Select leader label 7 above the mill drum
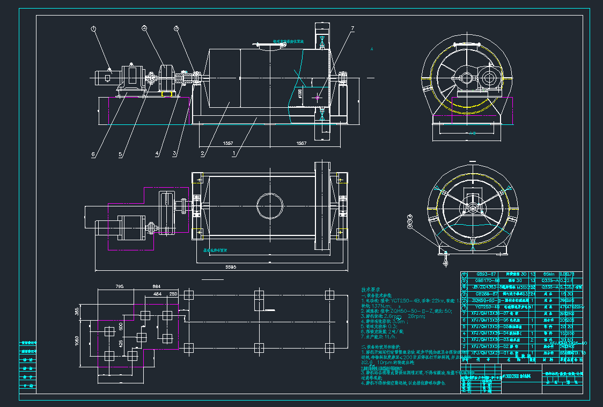This screenshot has height=407, width=603. click(x=352, y=28)
